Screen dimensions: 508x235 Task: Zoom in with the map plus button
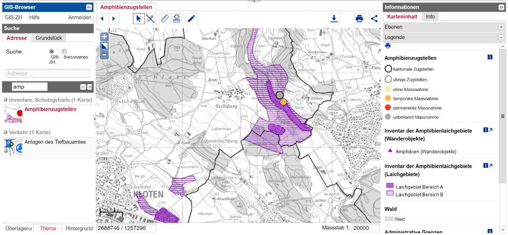click(x=104, y=37)
